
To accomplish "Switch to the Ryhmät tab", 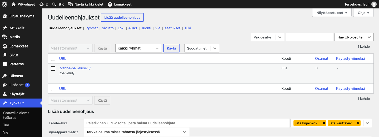I will click(92, 28).
